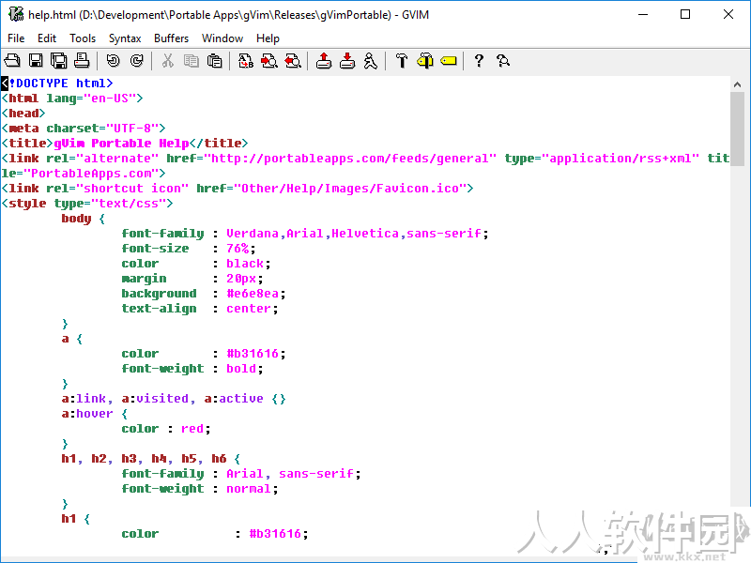
Task: Open the Help menu
Action: click(268, 38)
